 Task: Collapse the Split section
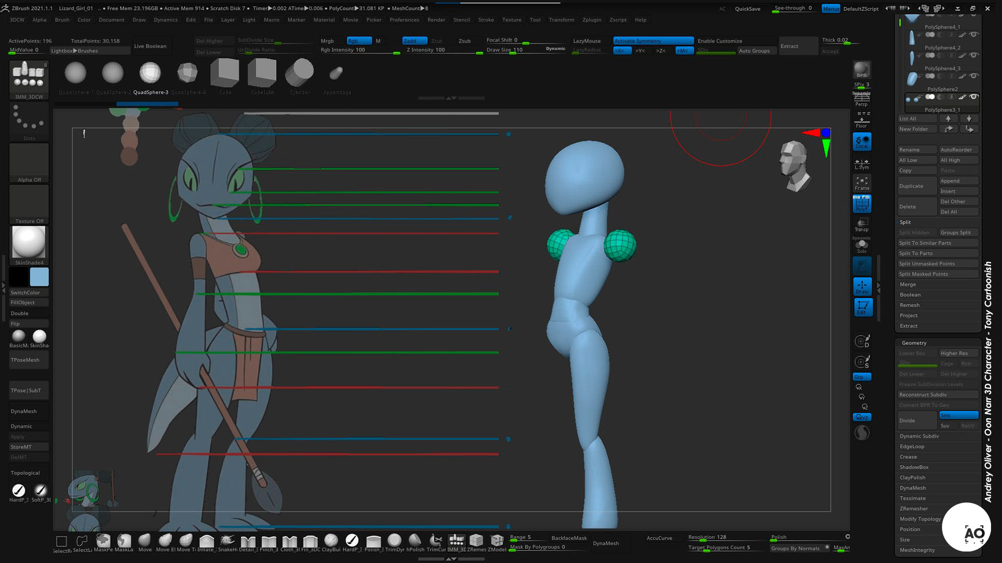point(905,222)
